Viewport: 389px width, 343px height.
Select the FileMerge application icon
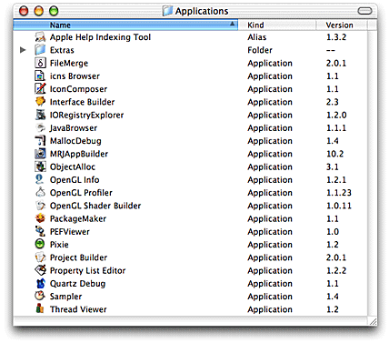coord(40,63)
